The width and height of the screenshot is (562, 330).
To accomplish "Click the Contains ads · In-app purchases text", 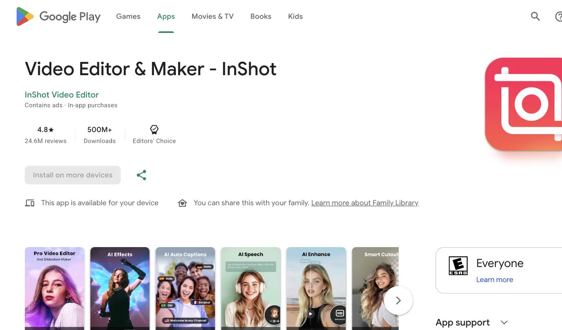I will 71,105.
